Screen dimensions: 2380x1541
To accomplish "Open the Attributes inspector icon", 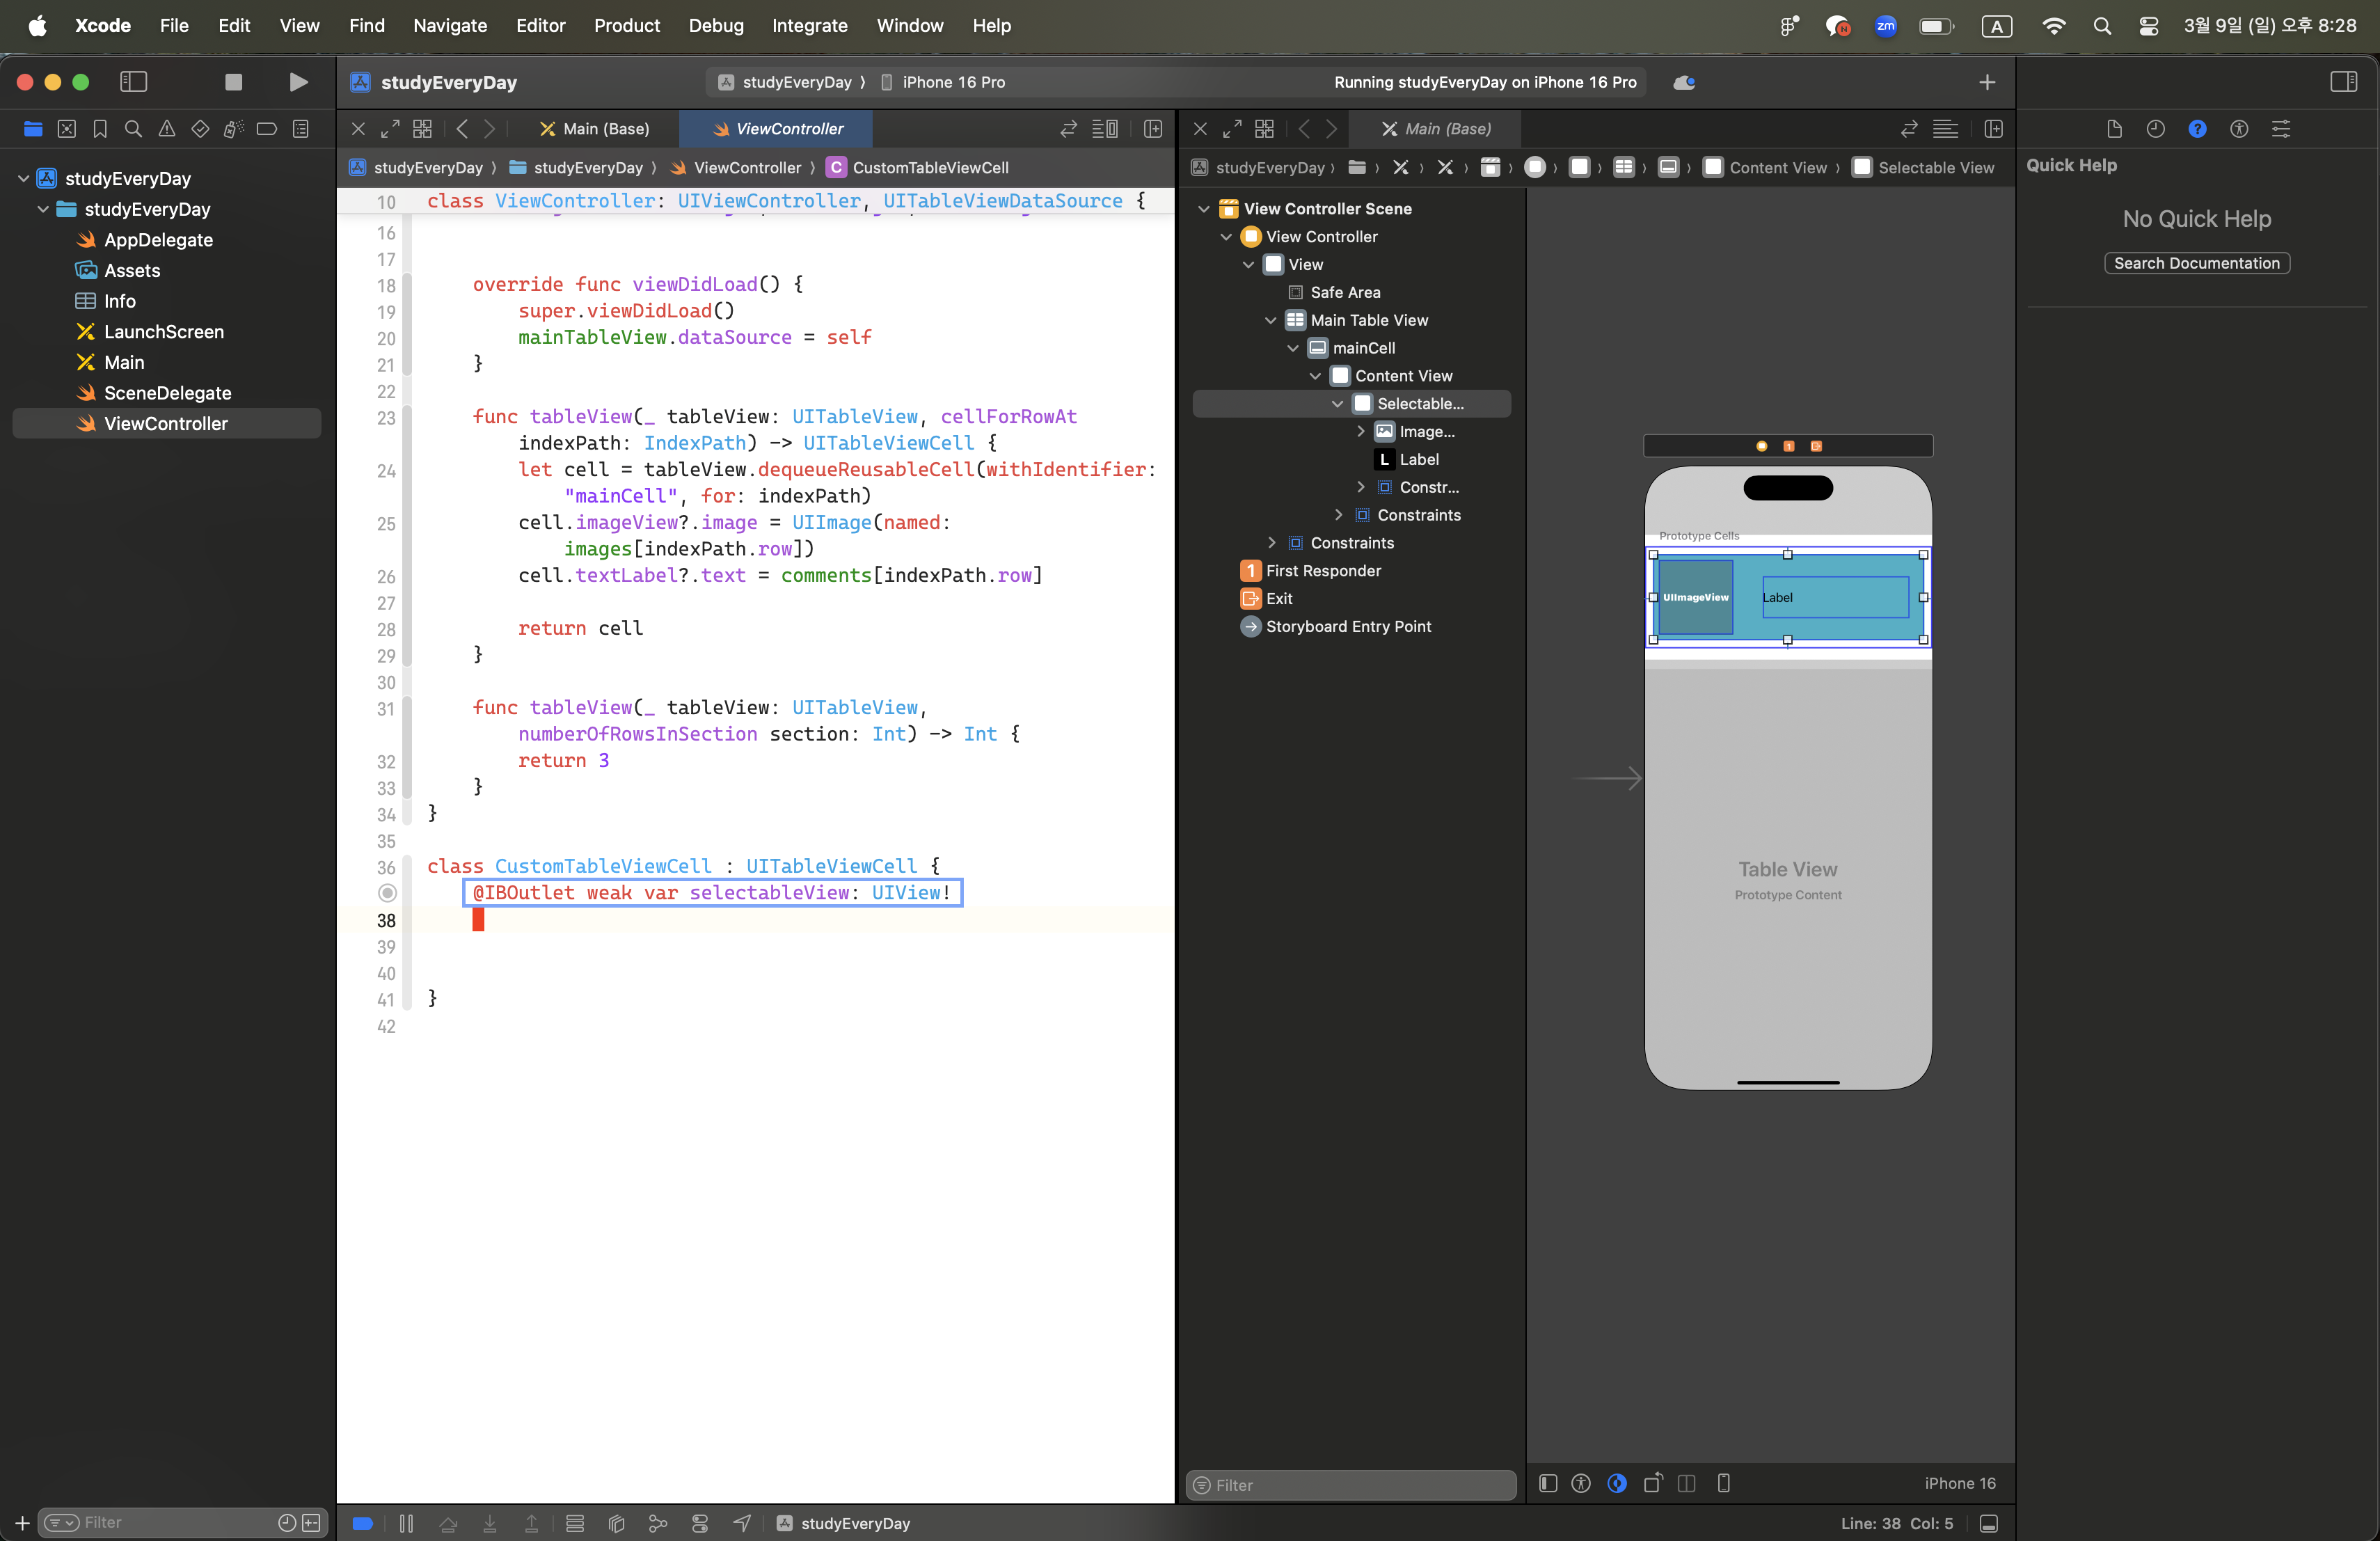I will 2280,129.
